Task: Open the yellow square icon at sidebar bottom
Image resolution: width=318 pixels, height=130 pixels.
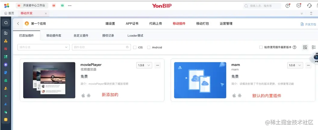Action: click(x=6, y=119)
